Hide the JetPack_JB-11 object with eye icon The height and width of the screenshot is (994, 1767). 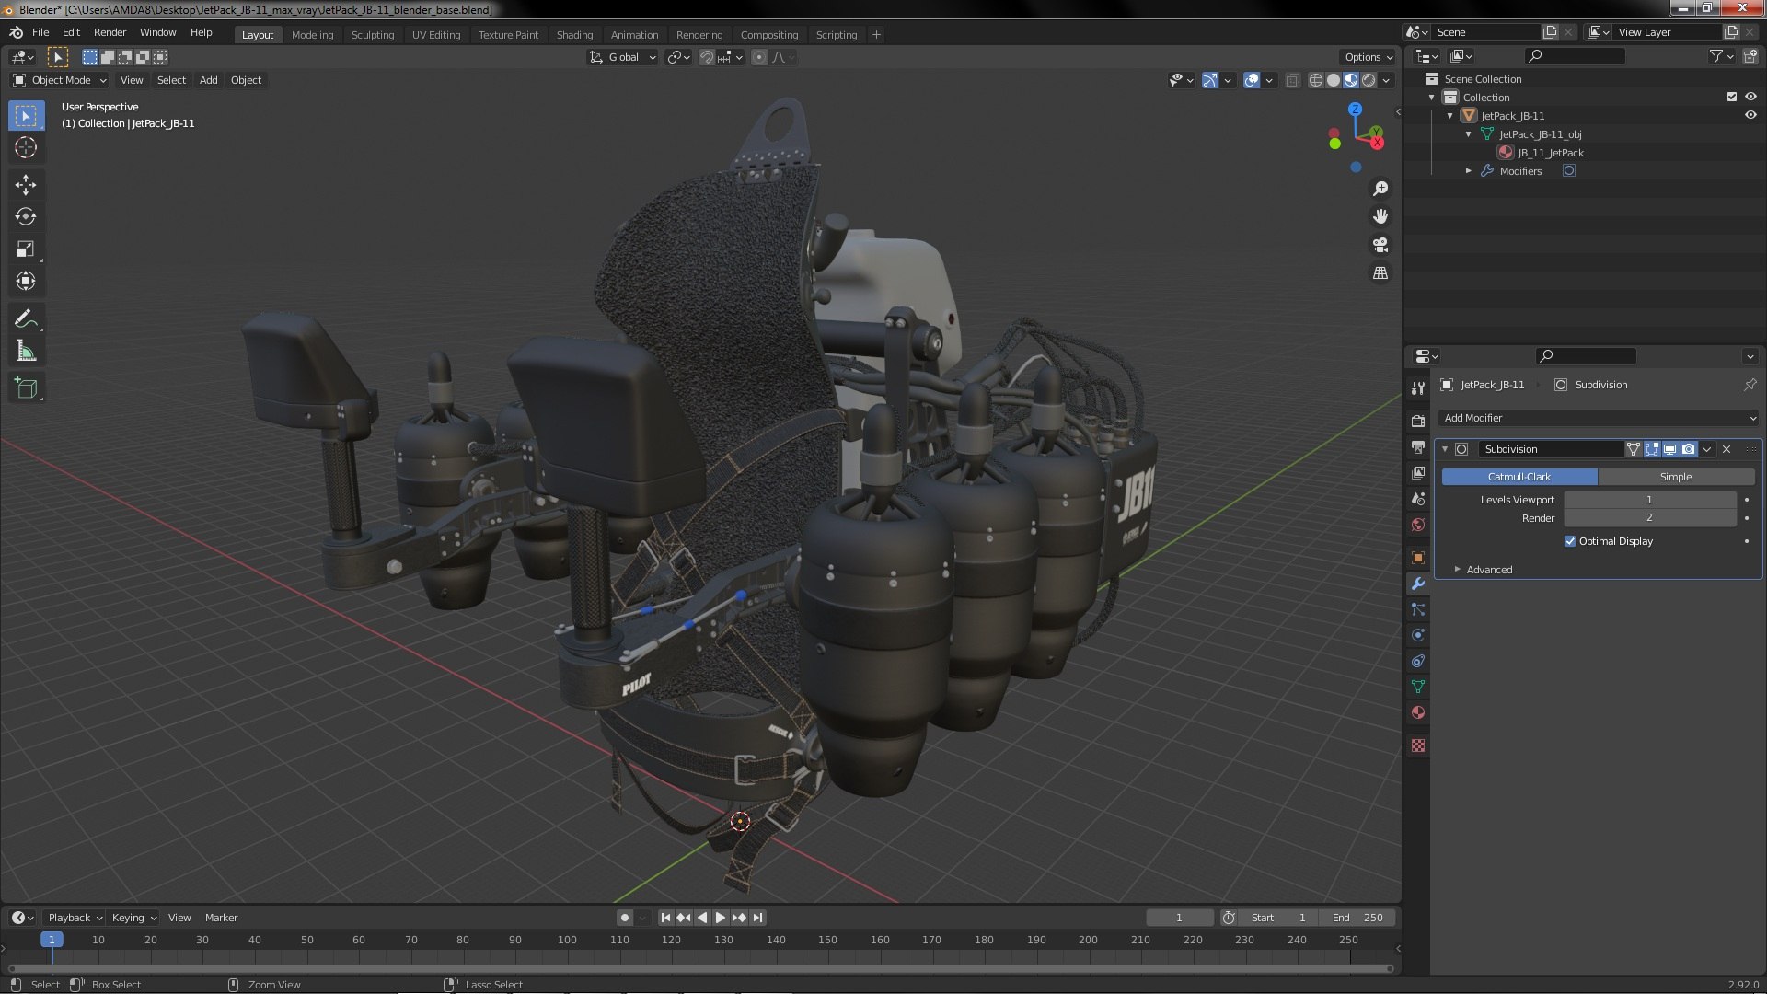(x=1750, y=116)
